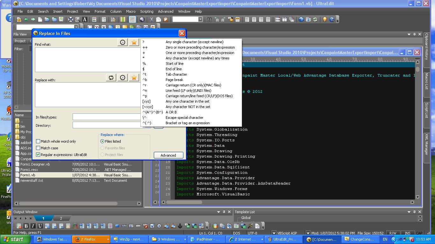Open the Macro menu
The image size is (435, 244).
pyautogui.click(x=131, y=11)
